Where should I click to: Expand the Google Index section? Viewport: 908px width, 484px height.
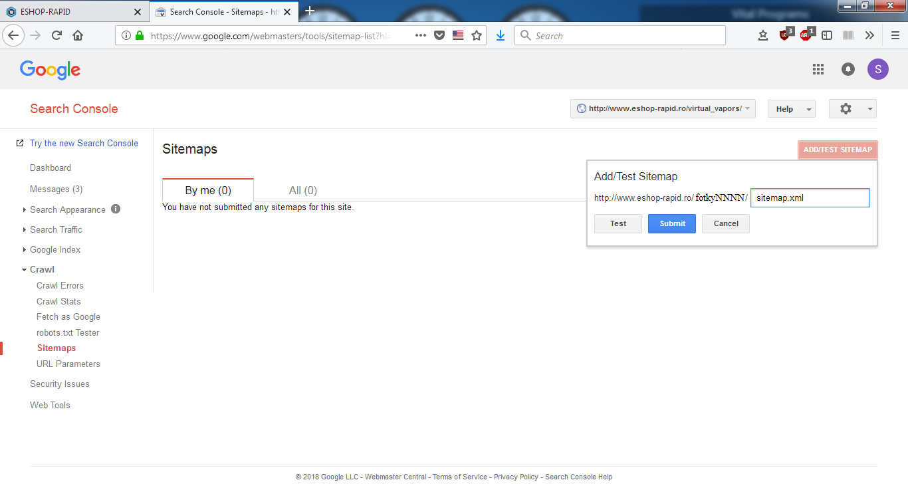tap(55, 249)
